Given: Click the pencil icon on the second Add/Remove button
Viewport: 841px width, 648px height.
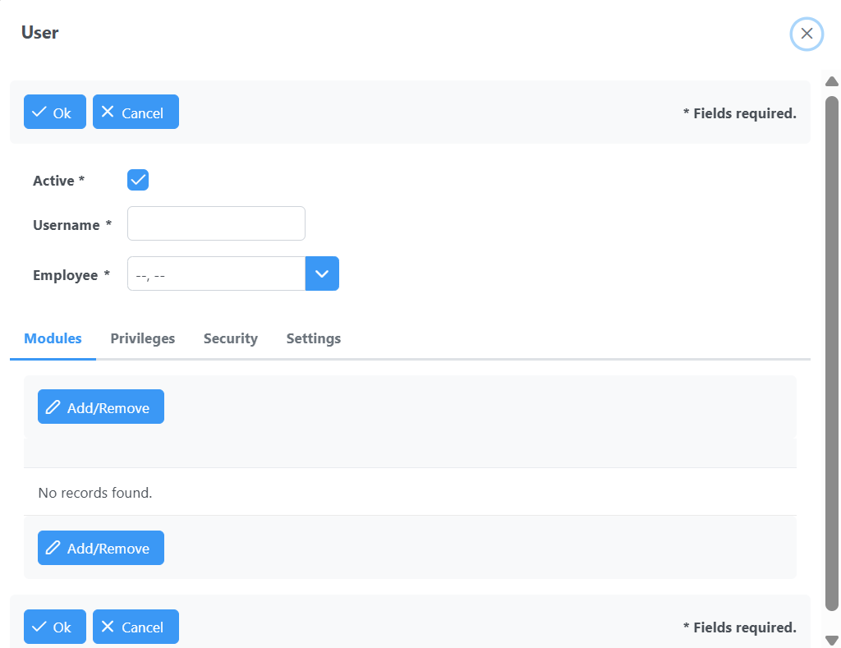Looking at the screenshot, I should 53,547.
